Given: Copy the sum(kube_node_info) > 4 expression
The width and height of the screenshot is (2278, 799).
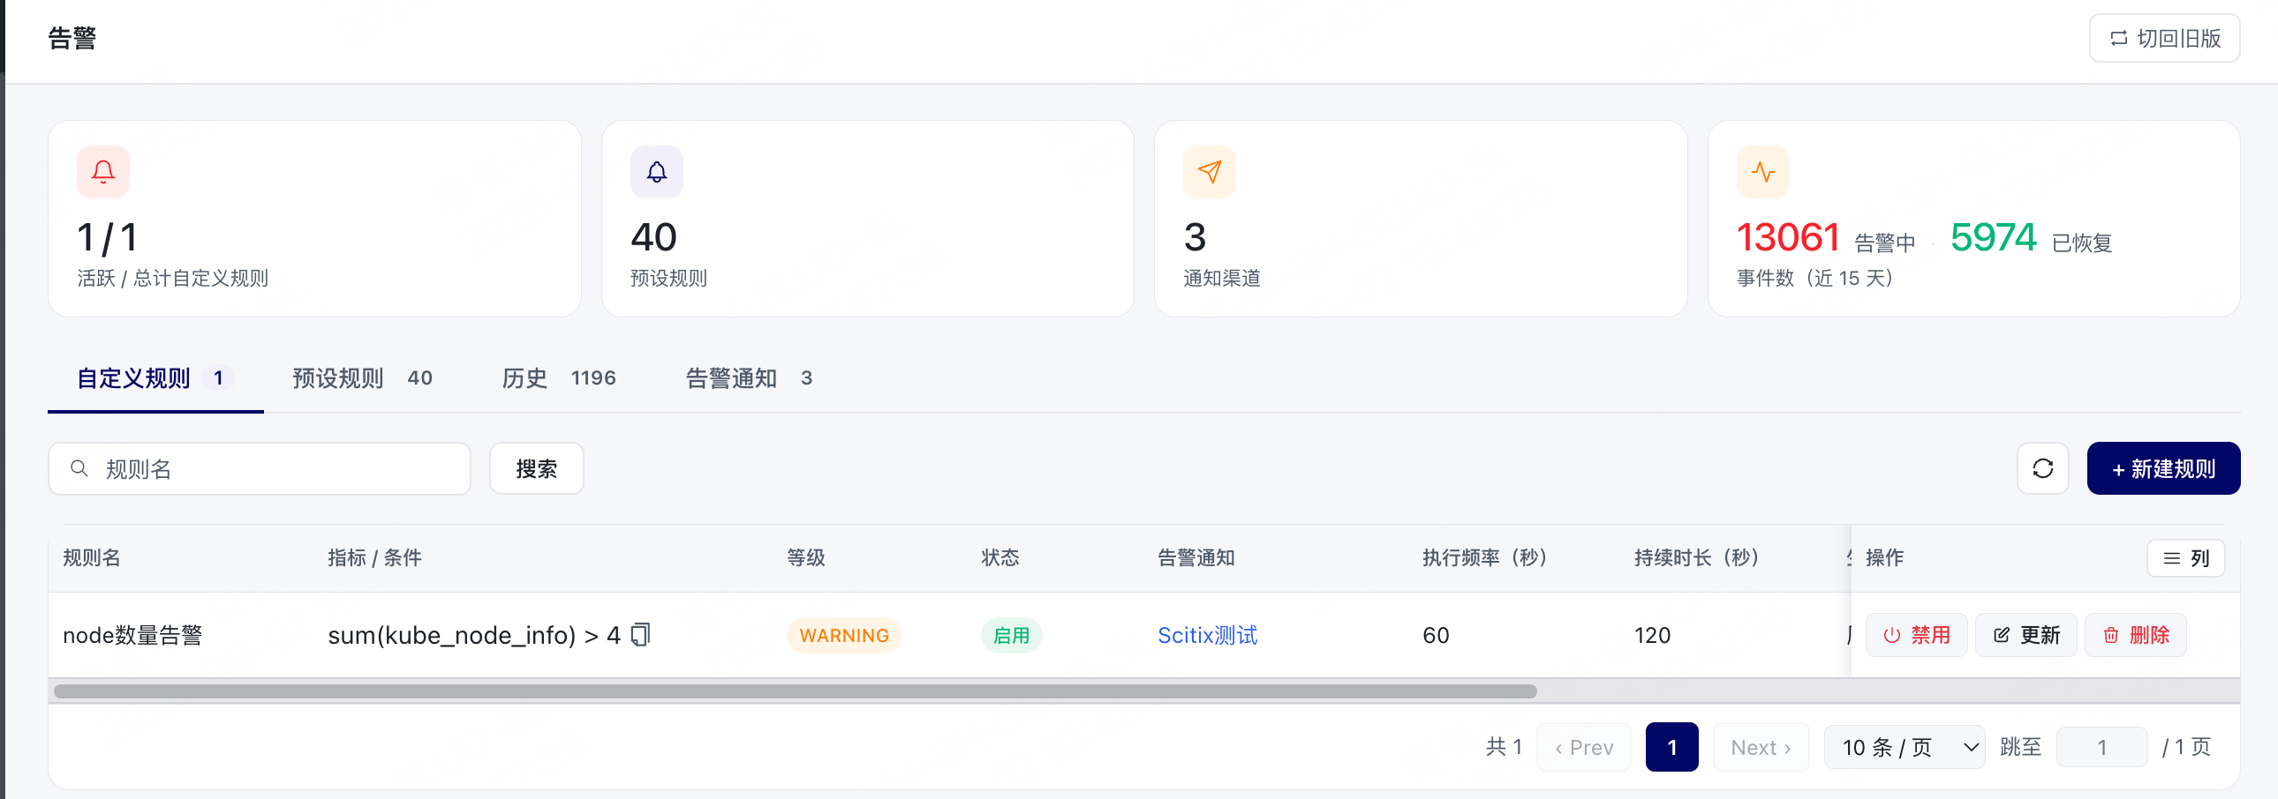Looking at the screenshot, I should click(x=641, y=634).
